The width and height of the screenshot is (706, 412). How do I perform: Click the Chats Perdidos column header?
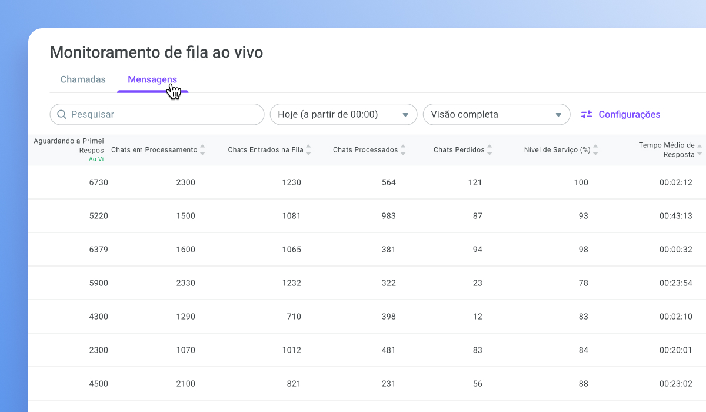pyautogui.click(x=459, y=150)
